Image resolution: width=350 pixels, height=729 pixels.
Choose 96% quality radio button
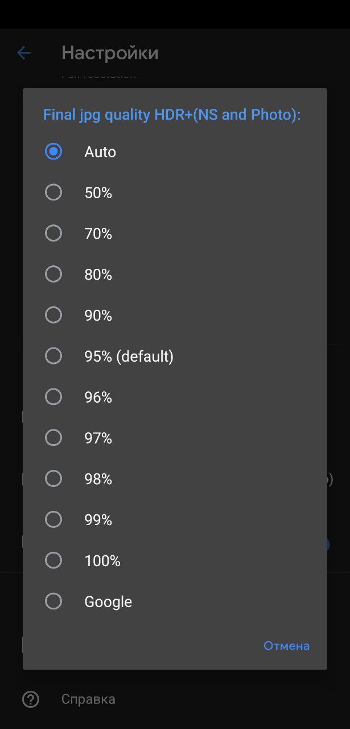tap(53, 397)
